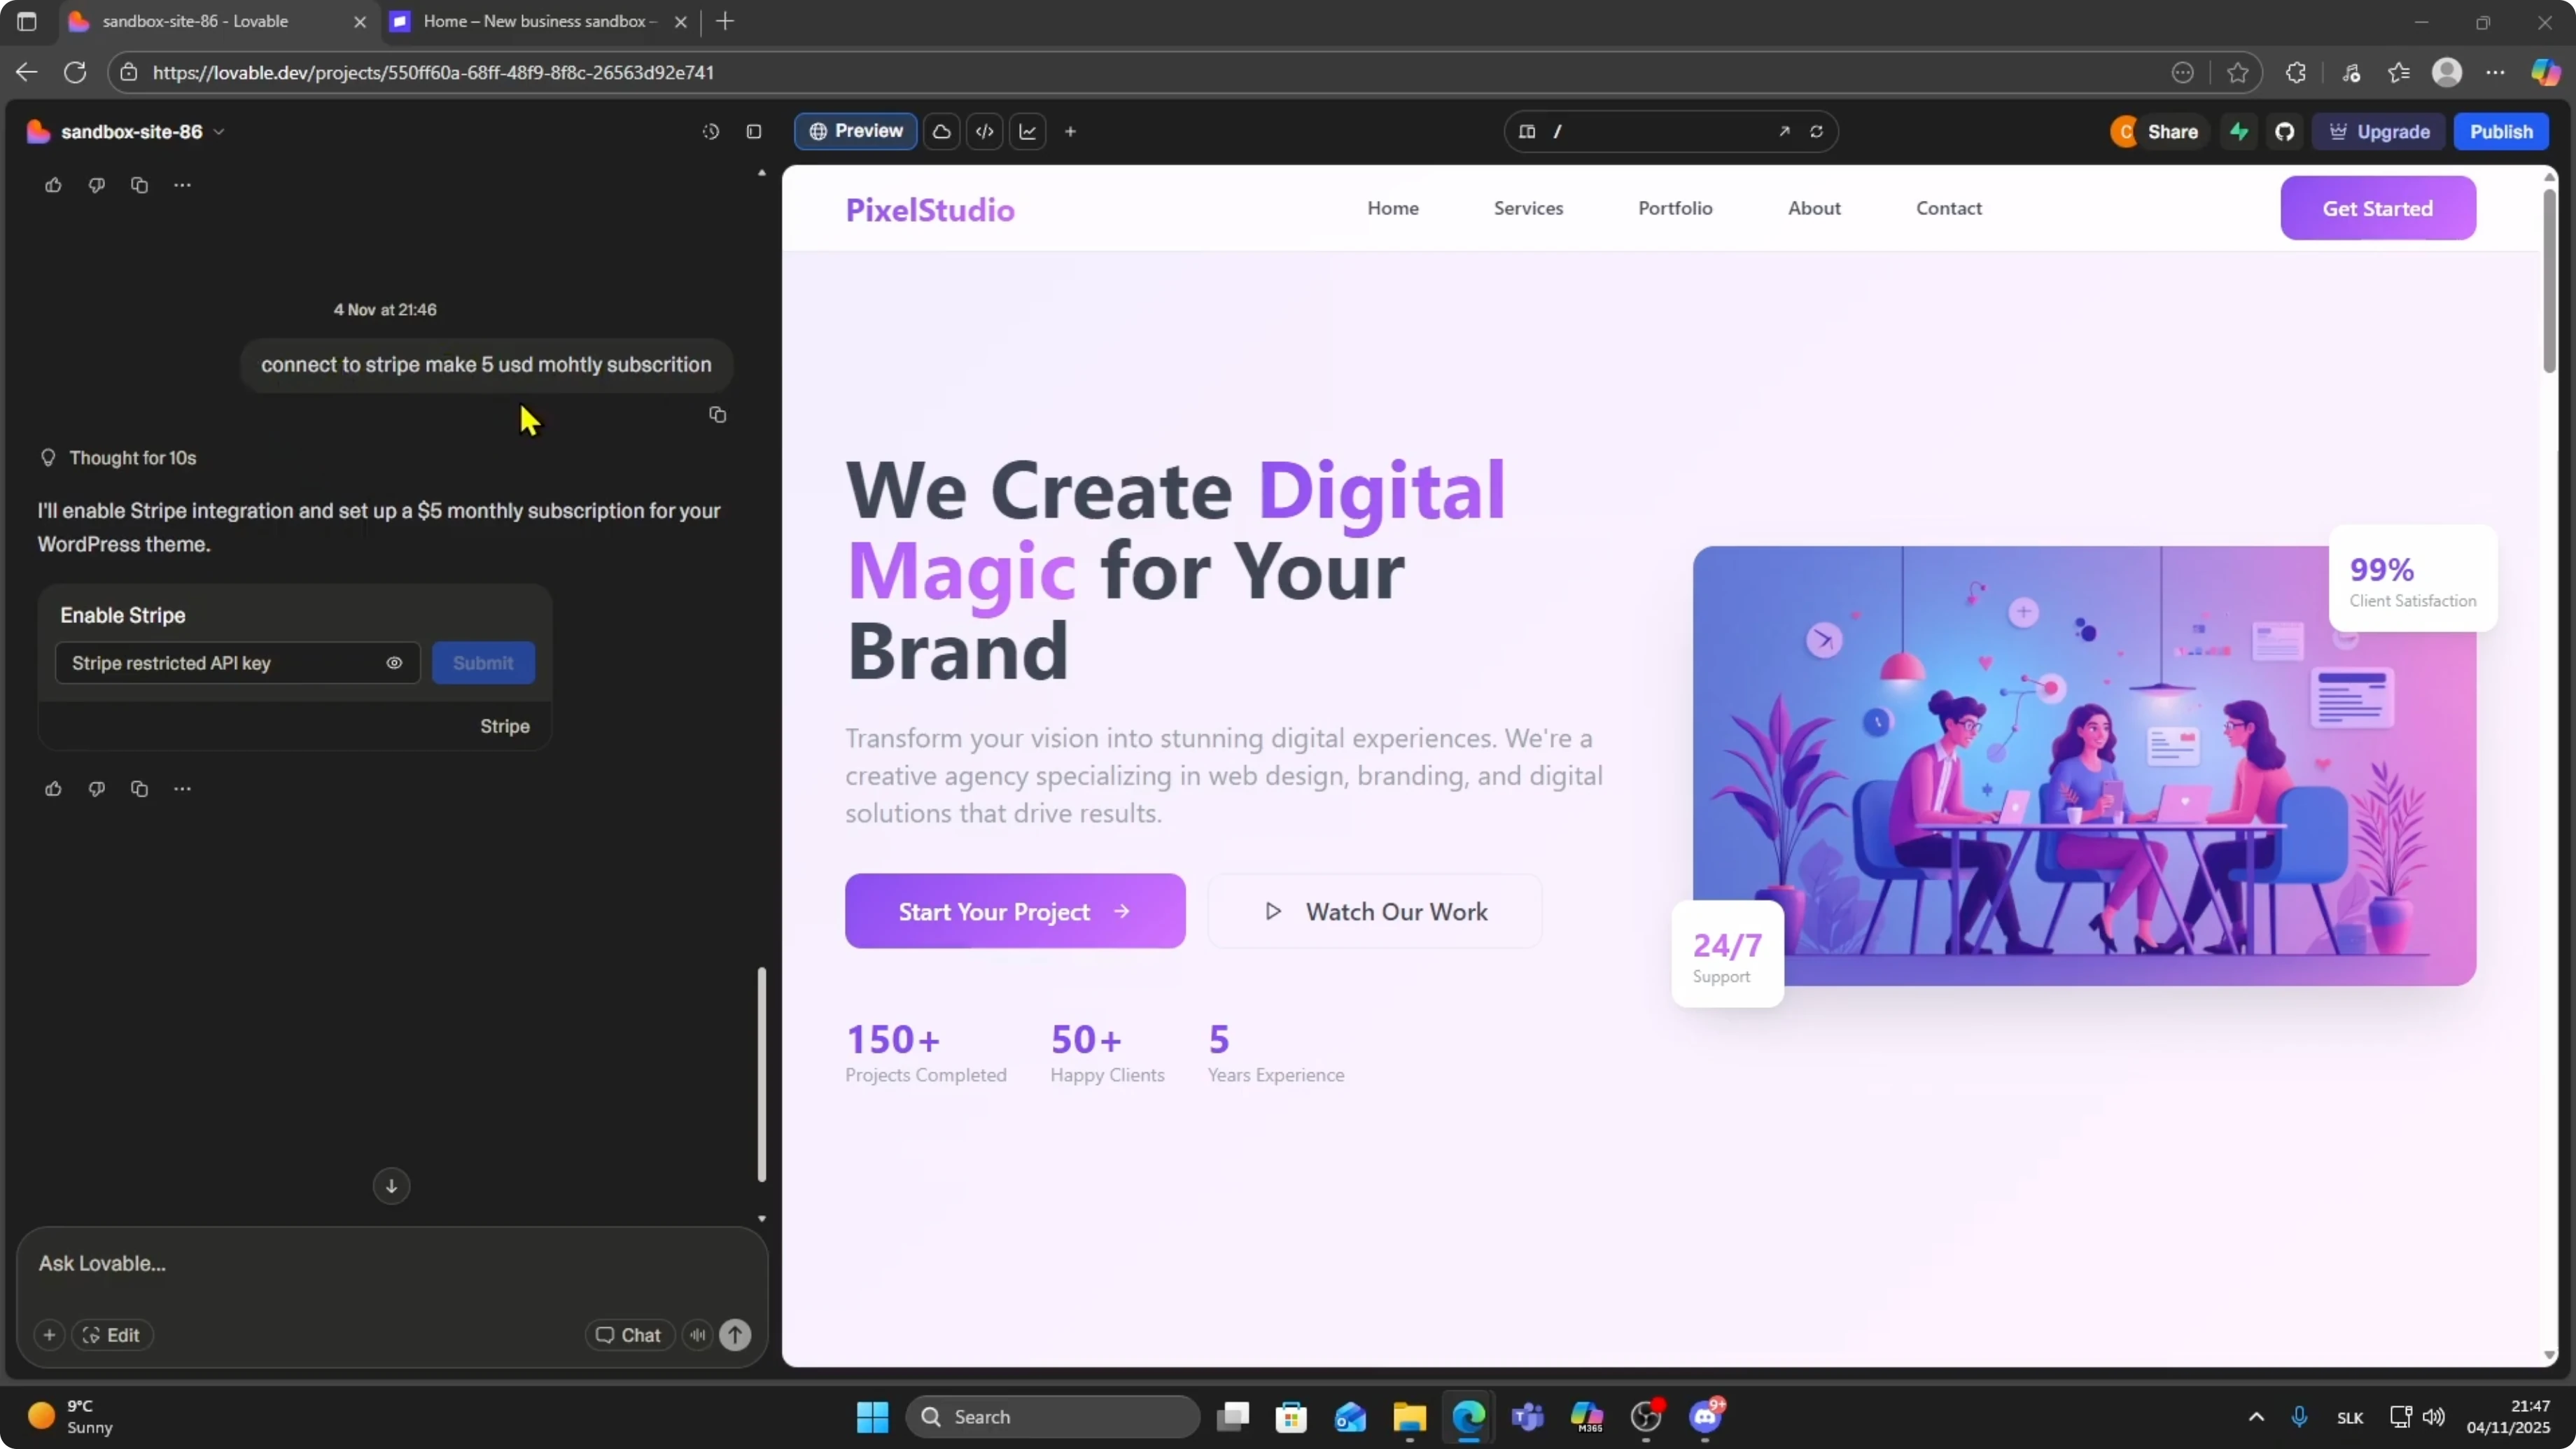Viewport: 2576px width, 1449px height.
Task: Click the scroll-to-bottom arrow in the chat
Action: pyautogui.click(x=391, y=1186)
